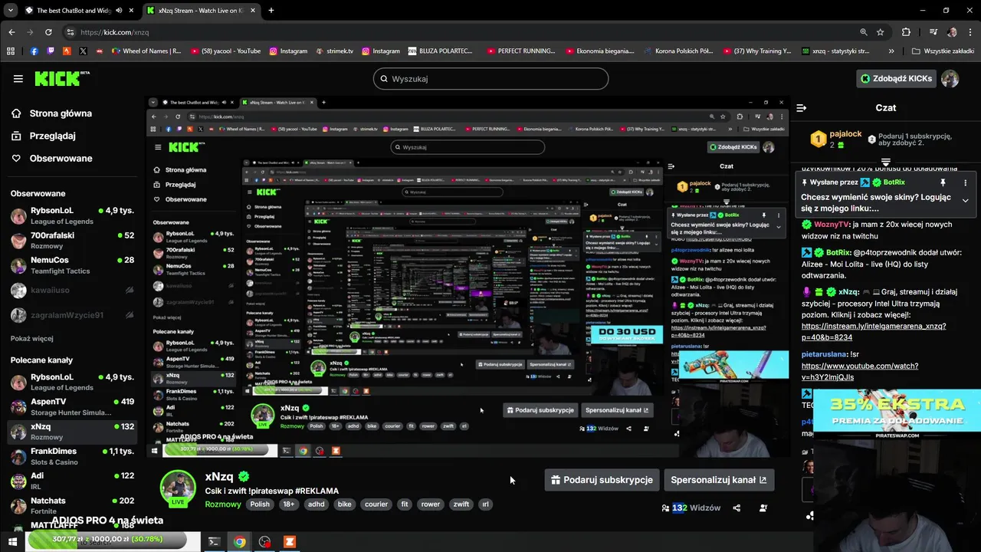Open the Wszystkie zakładki folder
Image resolution: width=981 pixels, height=552 pixels.
pos(943,51)
